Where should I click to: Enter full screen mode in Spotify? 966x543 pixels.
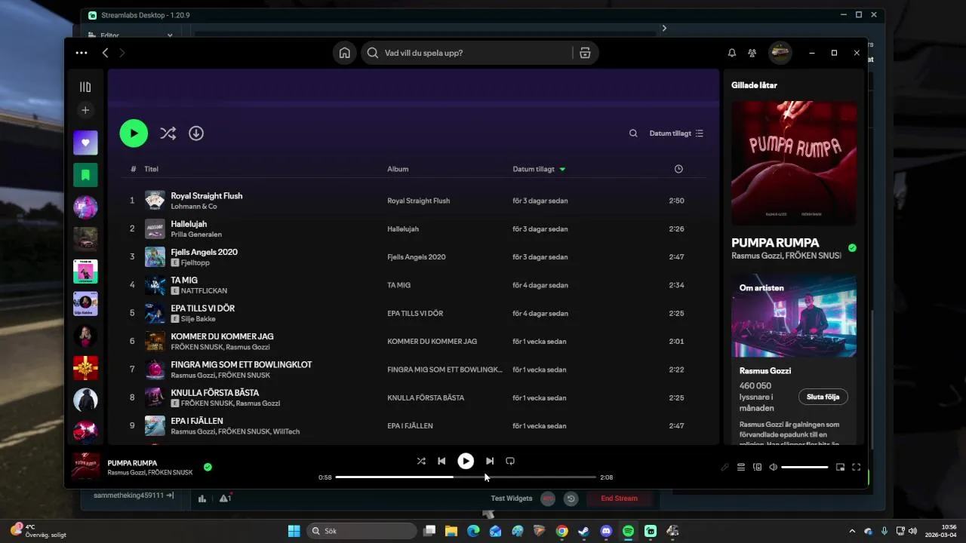(856, 468)
